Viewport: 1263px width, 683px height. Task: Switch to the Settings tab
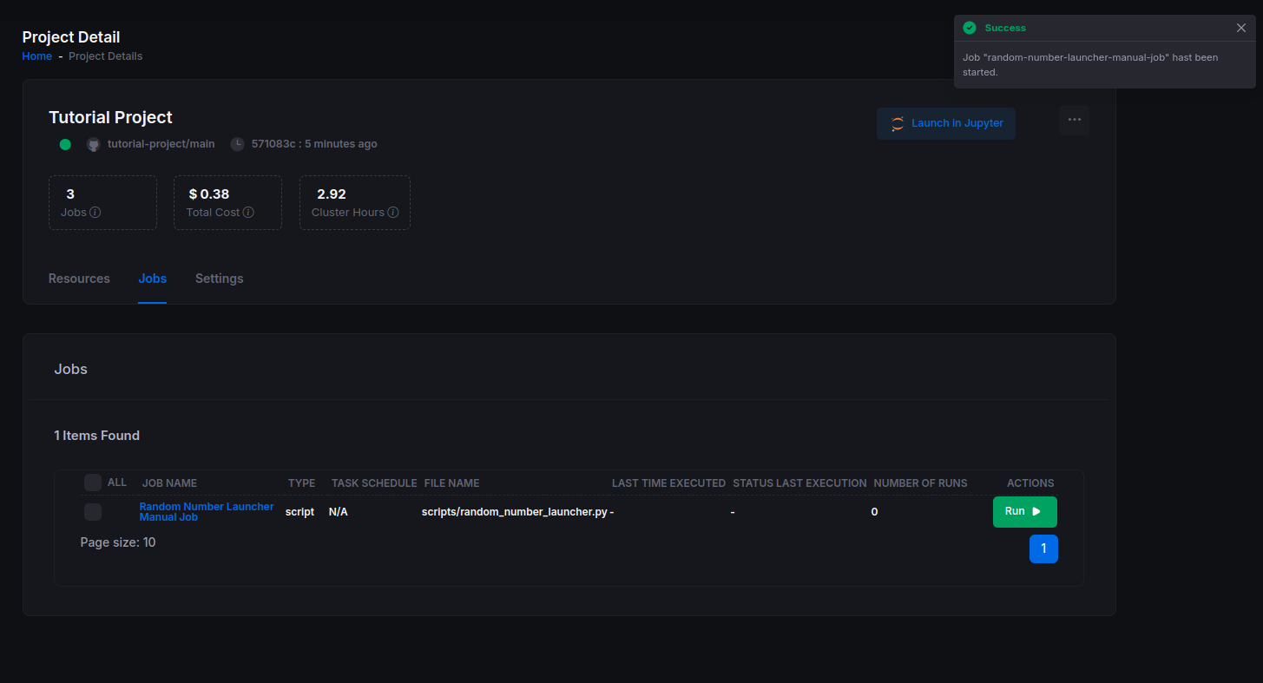point(219,279)
